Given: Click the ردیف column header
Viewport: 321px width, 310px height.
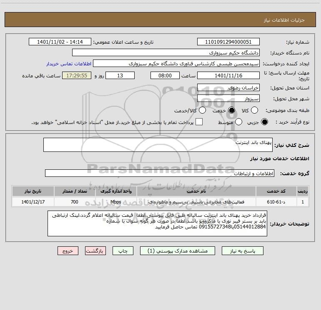Looking at the screenshot, I should pos(303,191).
